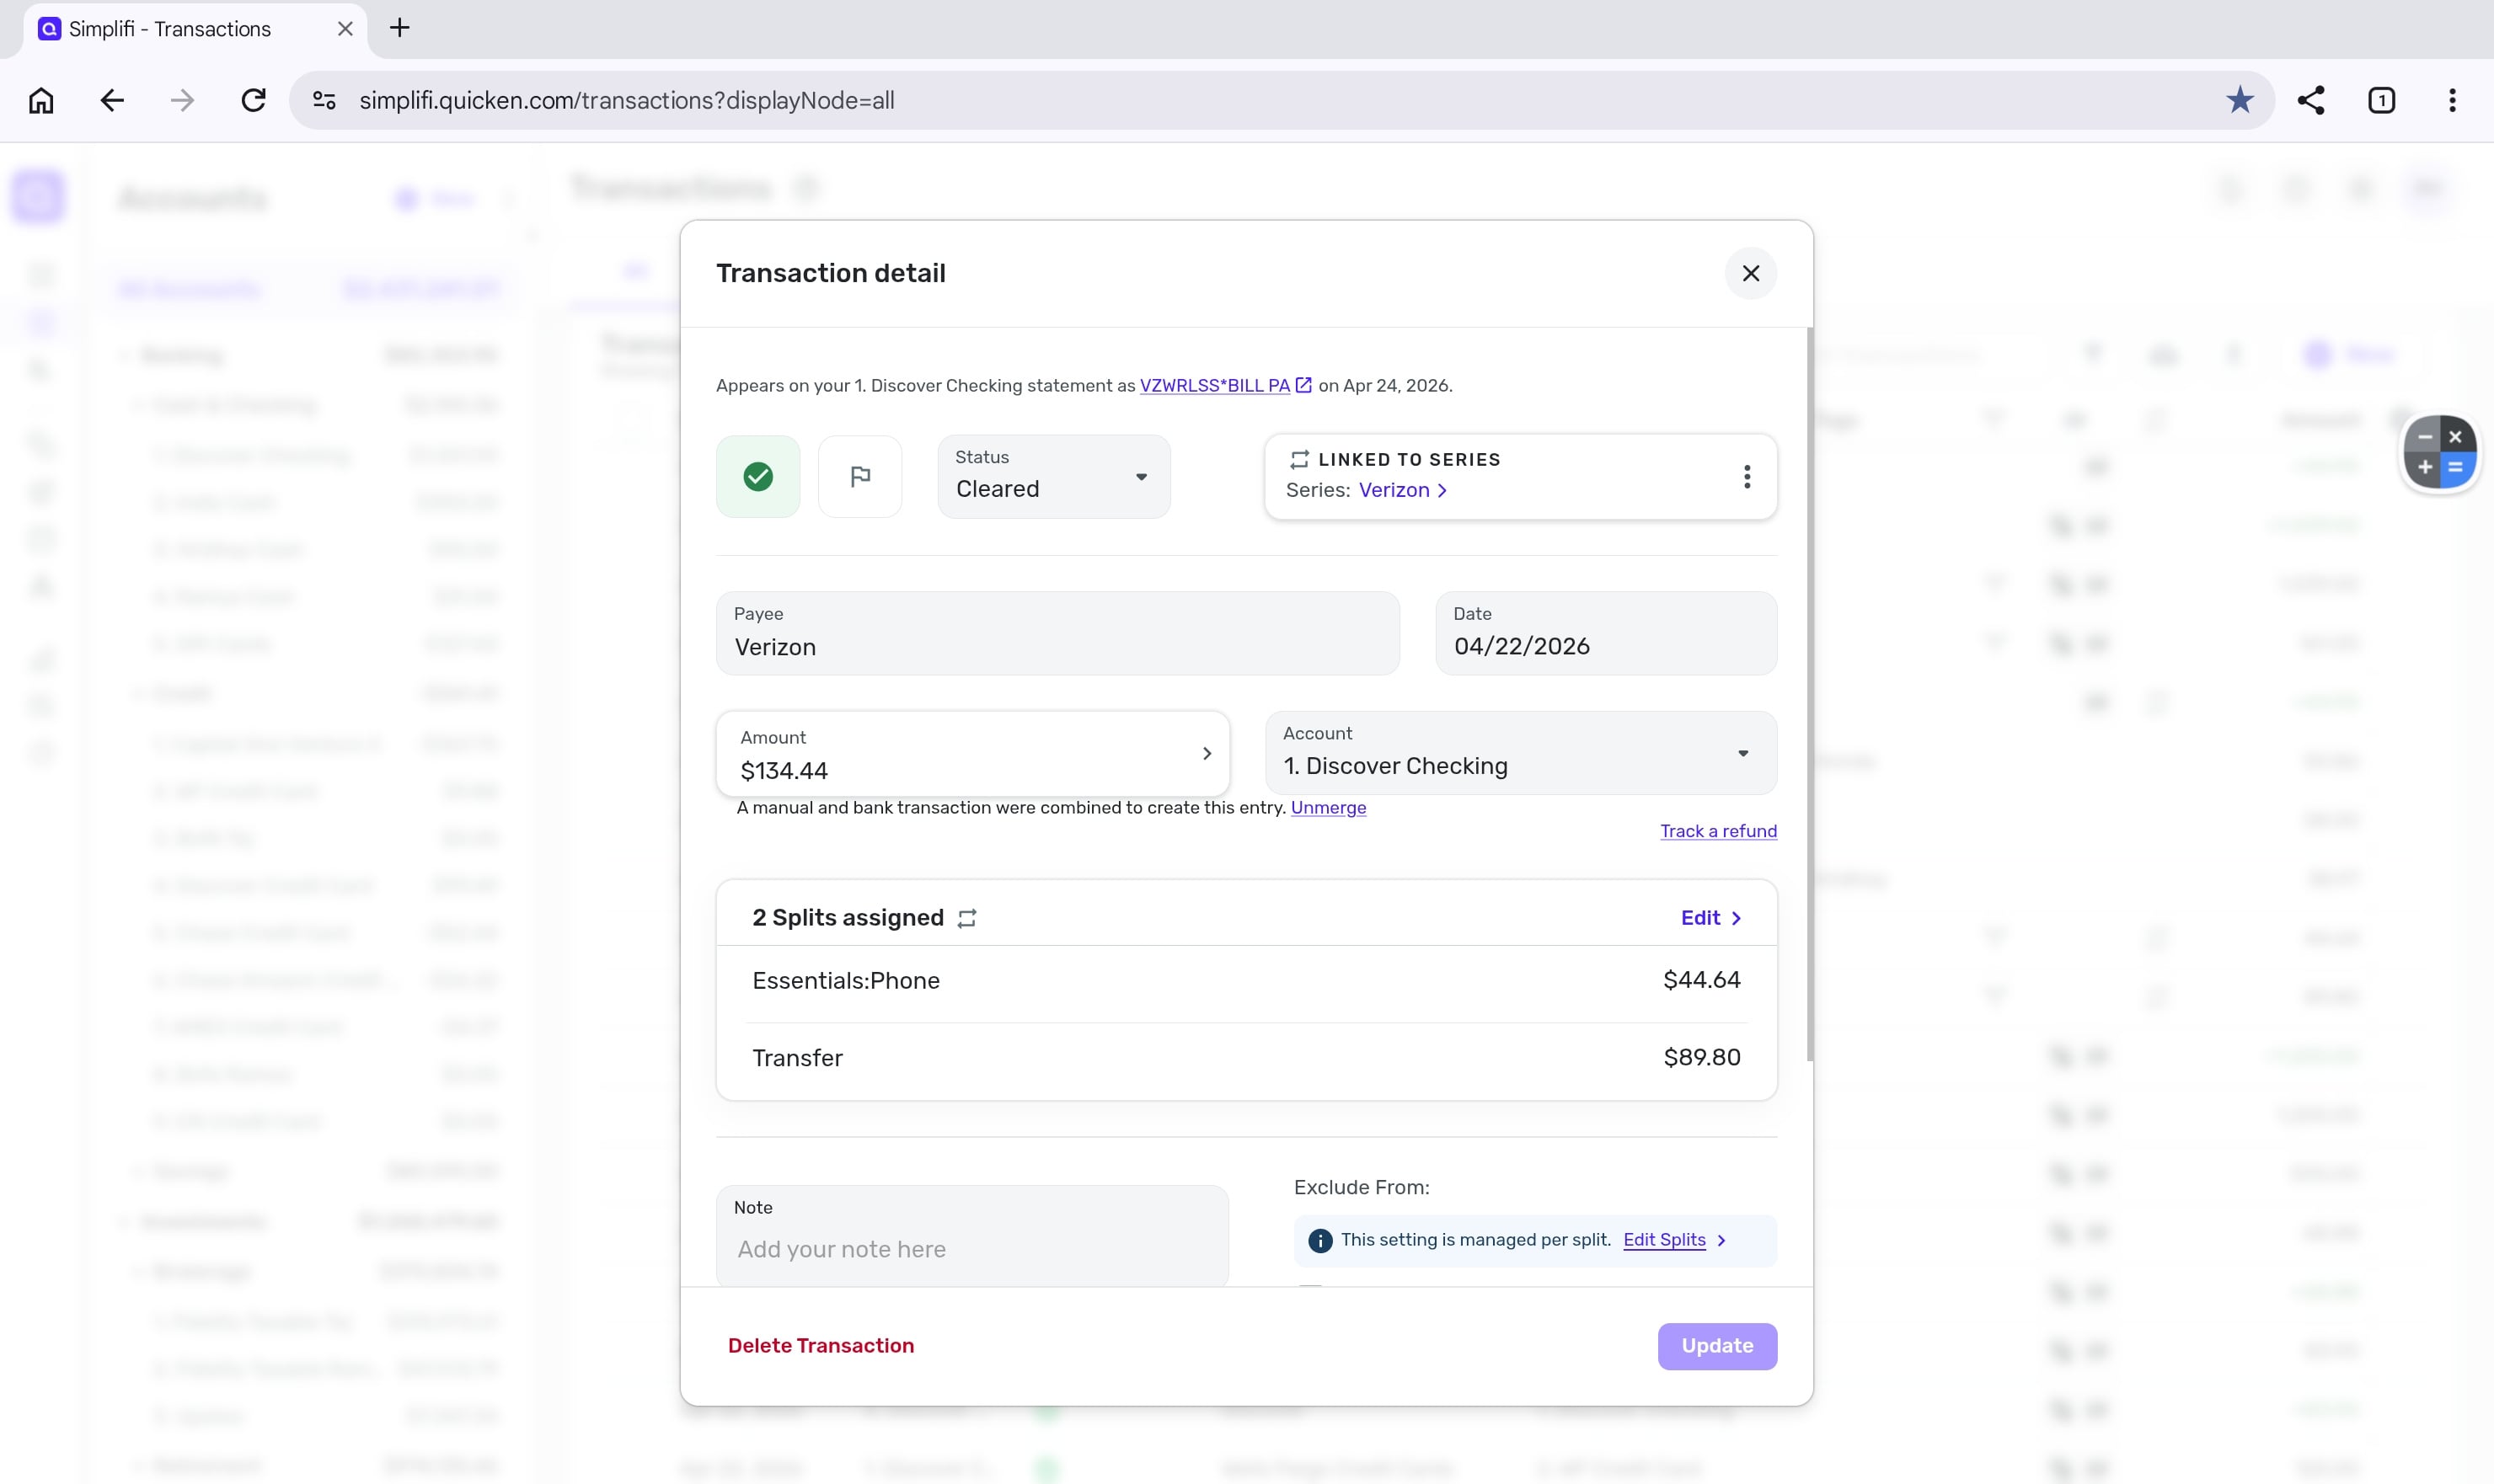This screenshot has height=1484, width=2494.
Task: Click the Date field 04/22/2026
Action: coord(1604,633)
